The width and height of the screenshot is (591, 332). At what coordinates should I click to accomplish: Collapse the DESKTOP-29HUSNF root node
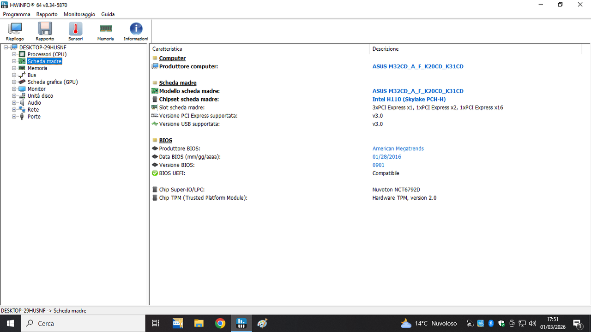click(6, 47)
